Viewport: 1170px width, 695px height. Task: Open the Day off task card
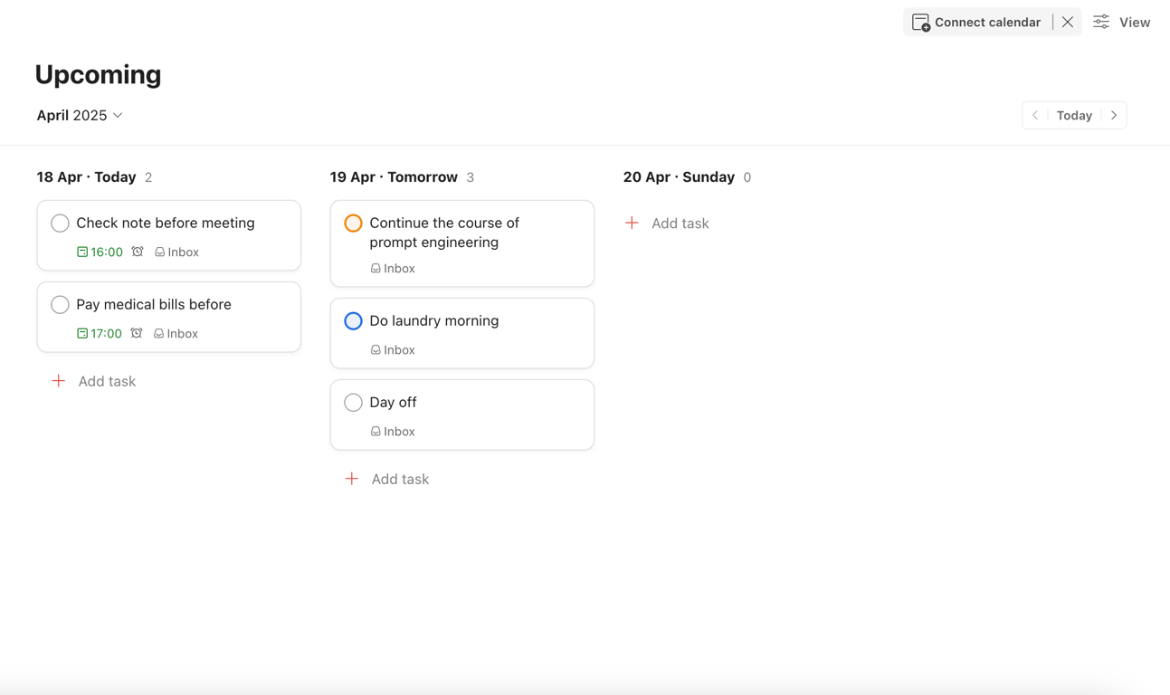pos(489,403)
